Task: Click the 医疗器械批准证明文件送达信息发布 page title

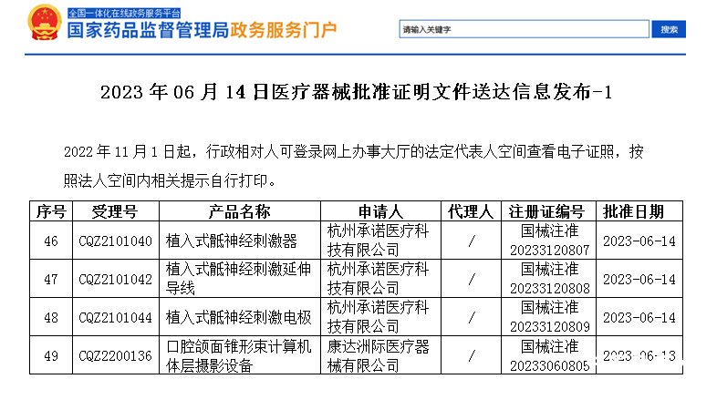Action: pyautogui.click(x=358, y=92)
